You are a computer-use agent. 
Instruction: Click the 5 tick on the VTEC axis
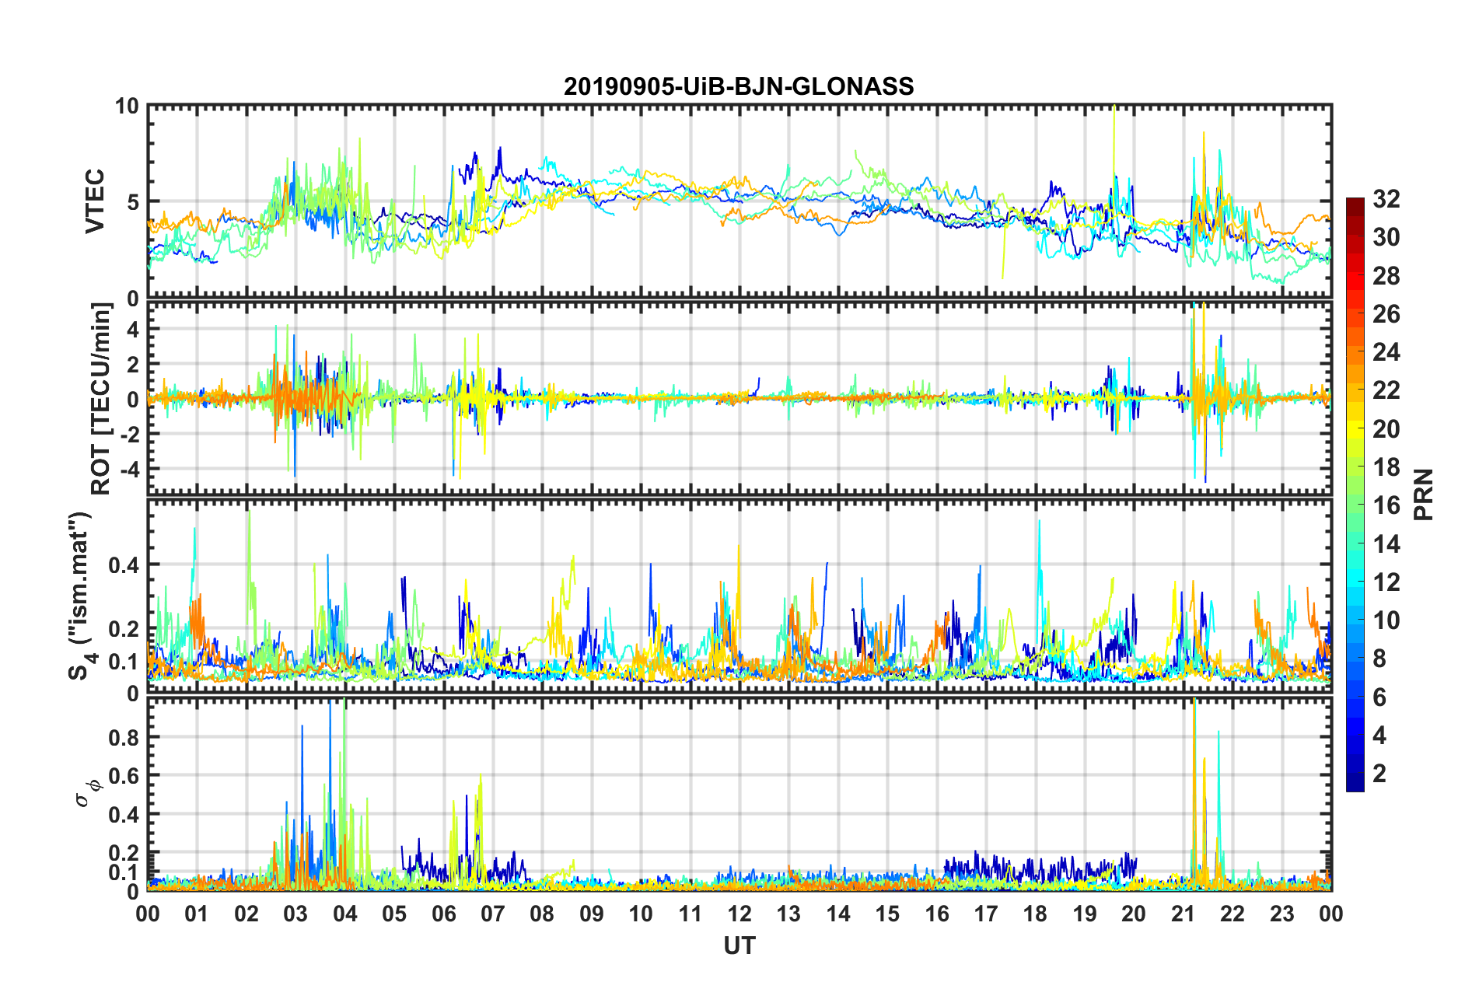[133, 202]
